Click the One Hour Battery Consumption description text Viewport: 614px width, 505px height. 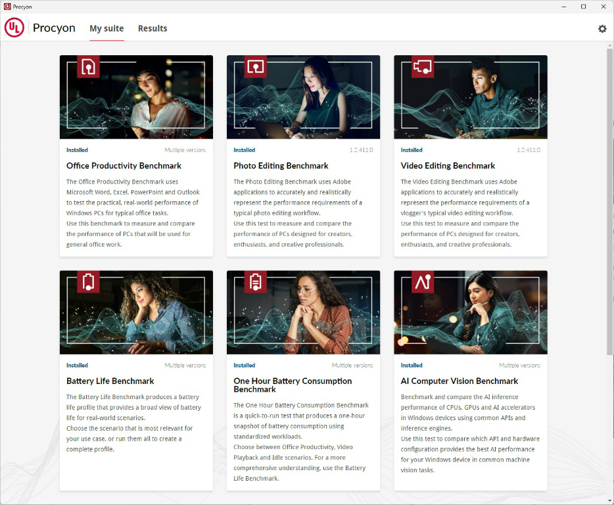(301, 441)
